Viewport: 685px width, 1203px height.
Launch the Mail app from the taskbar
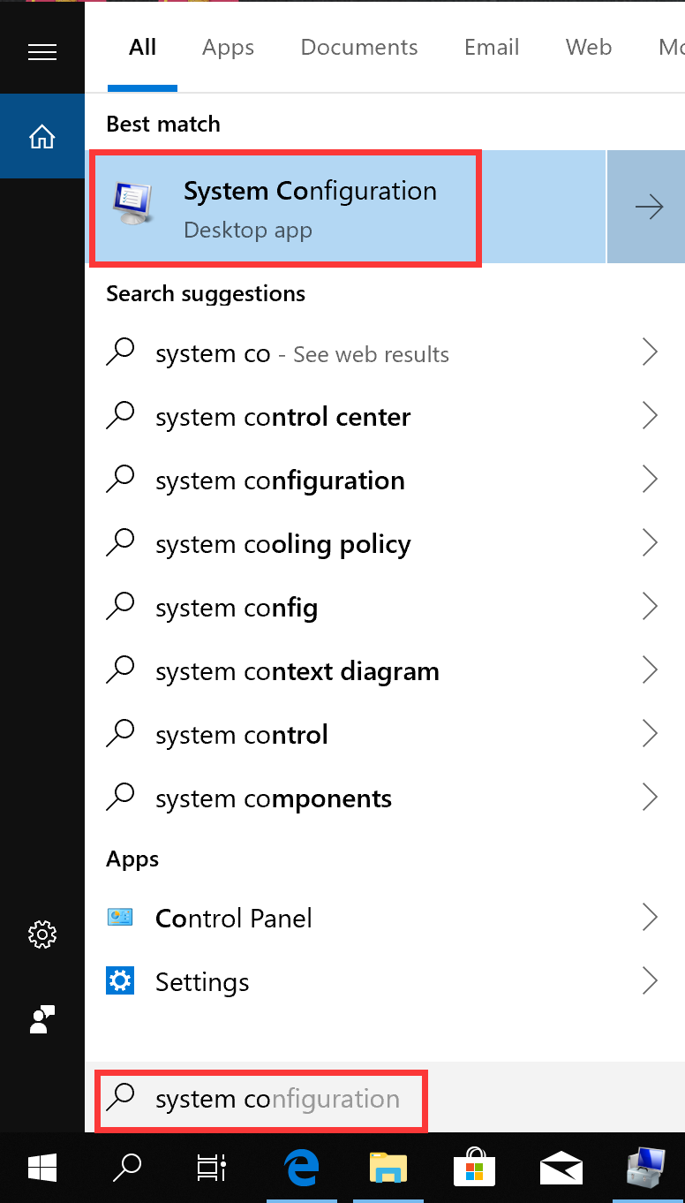561,1168
